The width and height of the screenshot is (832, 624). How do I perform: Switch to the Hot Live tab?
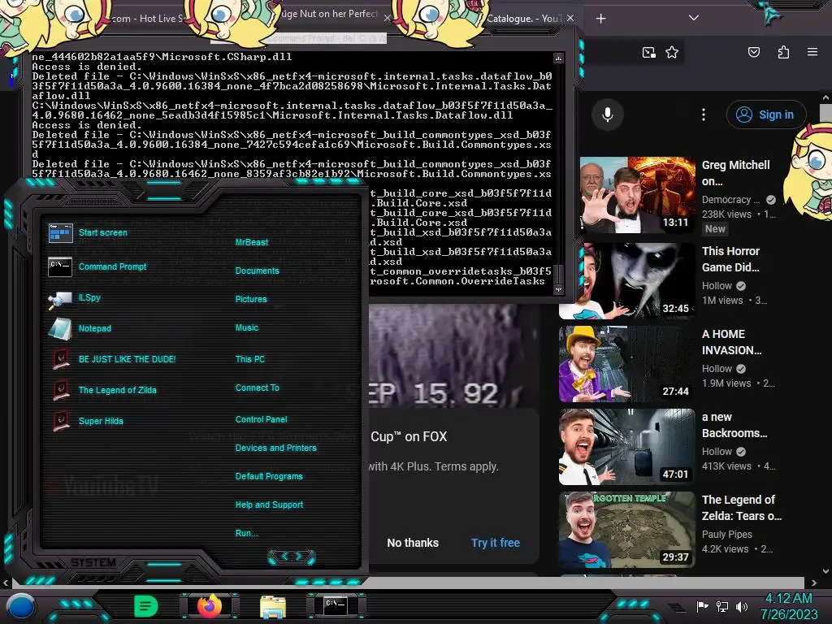148,19
